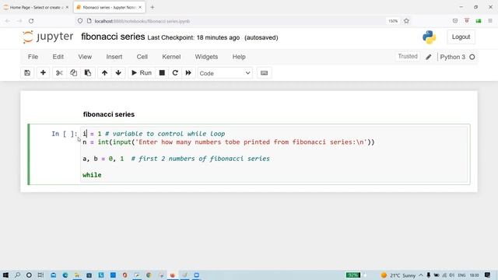
Task: Click the Python 3 kernel name
Action: click(452, 57)
